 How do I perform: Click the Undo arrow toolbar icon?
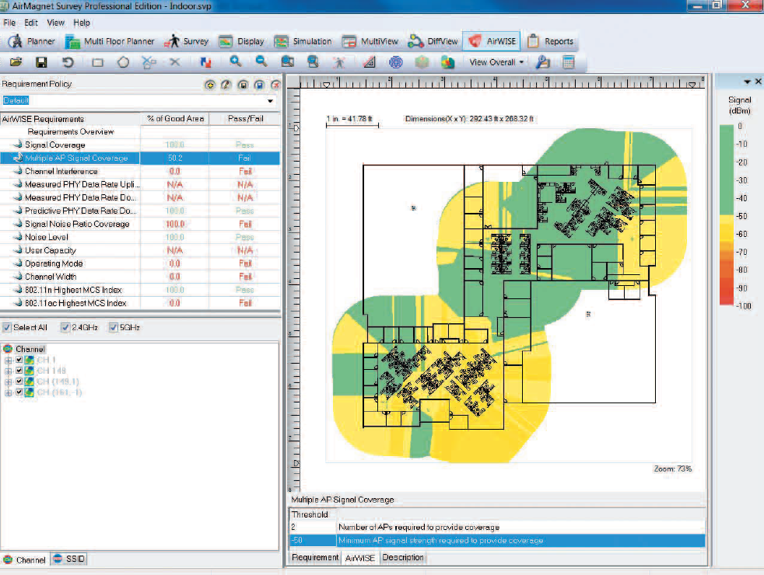pos(68,62)
